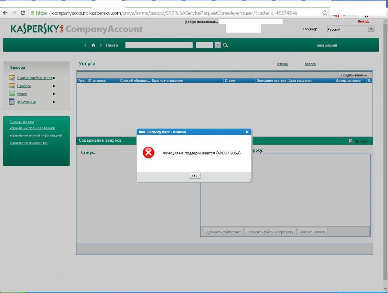Open the search category dropdown arrow
Viewport: 388px width, 293px height.
pos(218,45)
